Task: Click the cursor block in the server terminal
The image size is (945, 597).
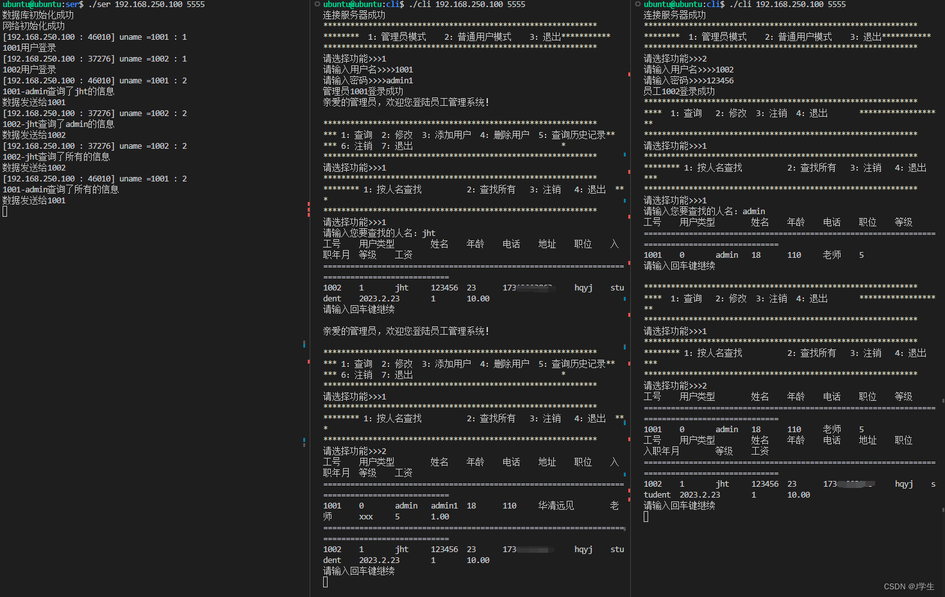Action: tap(4, 212)
